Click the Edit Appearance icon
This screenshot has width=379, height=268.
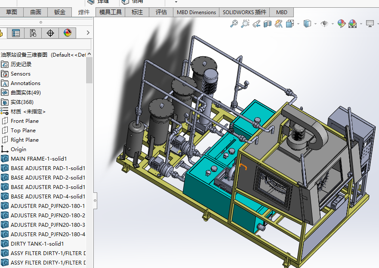[342, 24]
